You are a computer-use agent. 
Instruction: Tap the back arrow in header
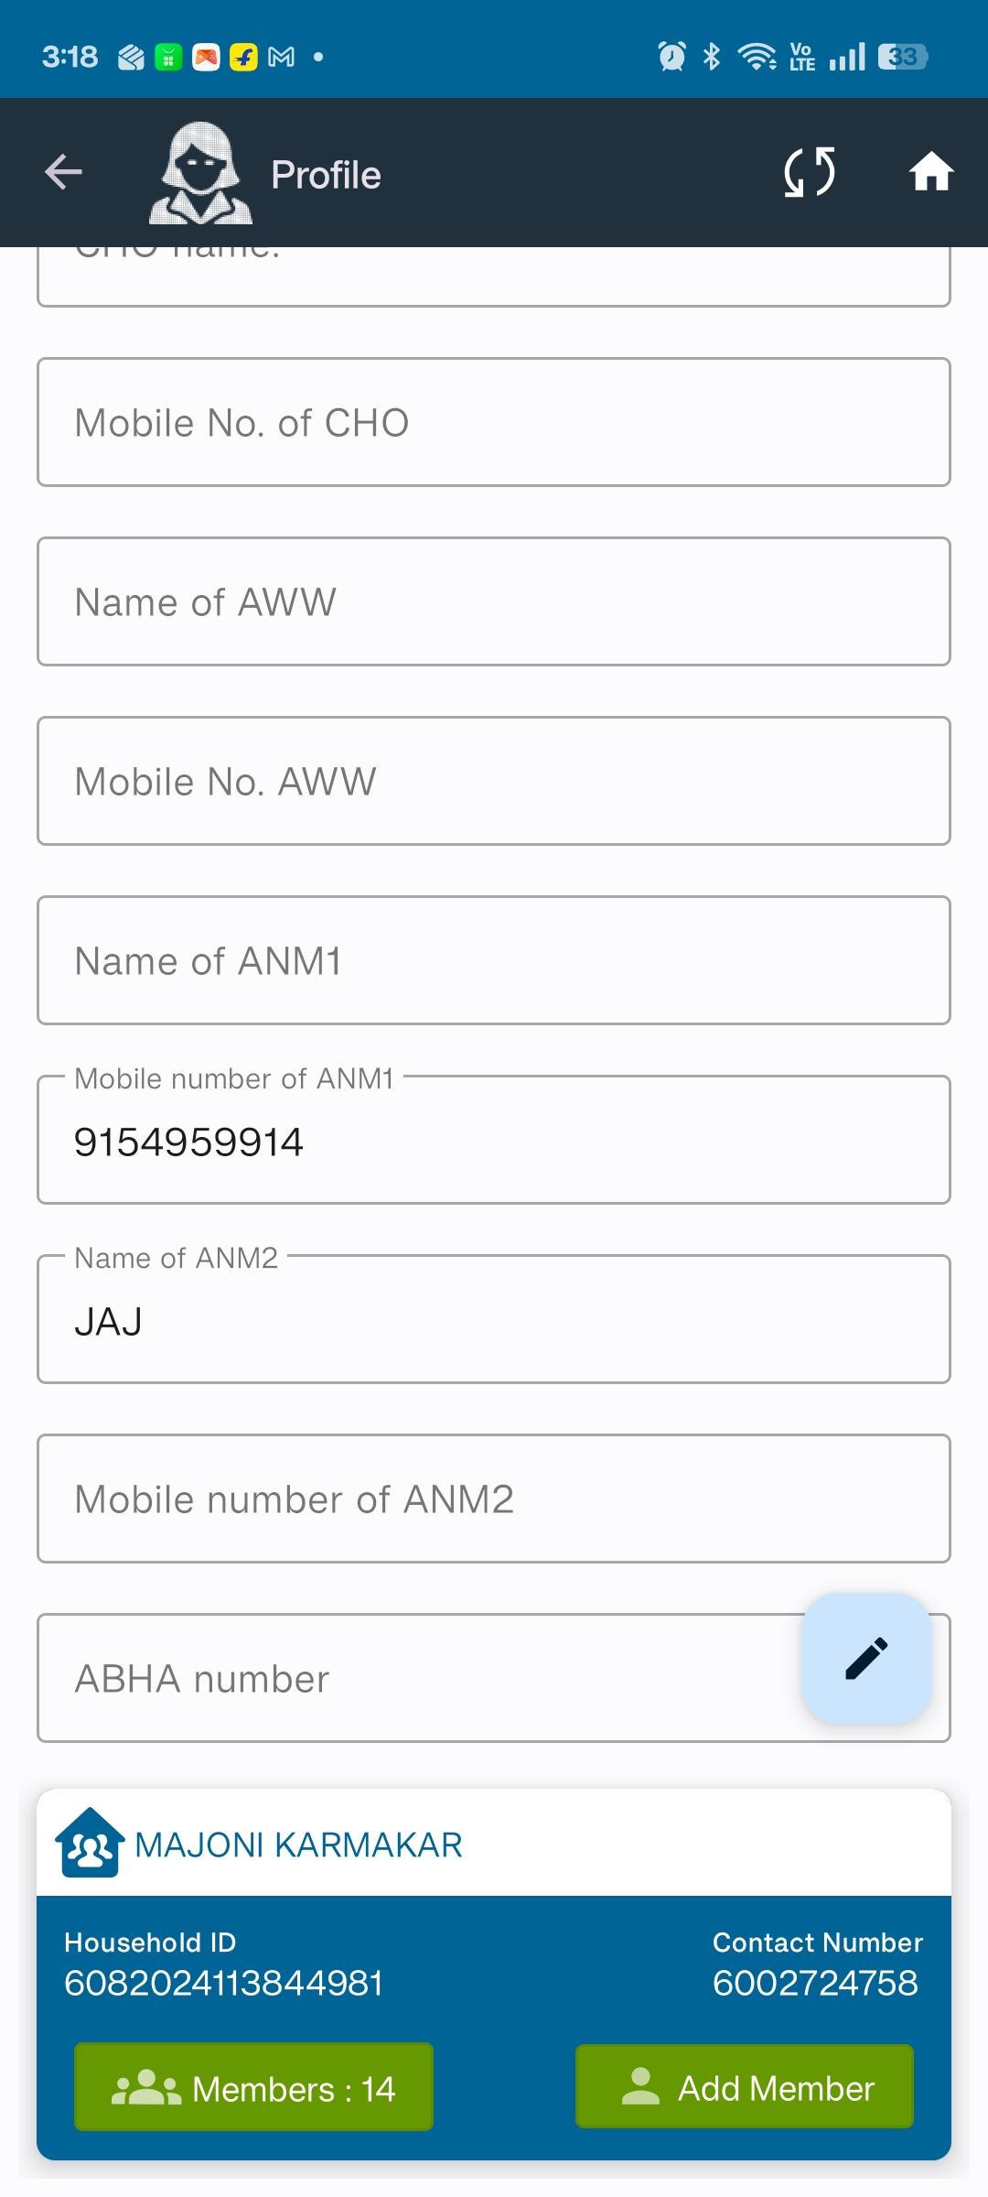pos(63,172)
